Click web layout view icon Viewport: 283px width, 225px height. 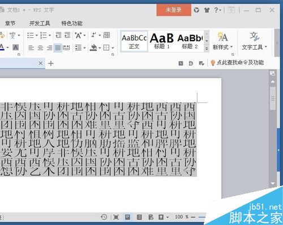[x=151, y=217]
